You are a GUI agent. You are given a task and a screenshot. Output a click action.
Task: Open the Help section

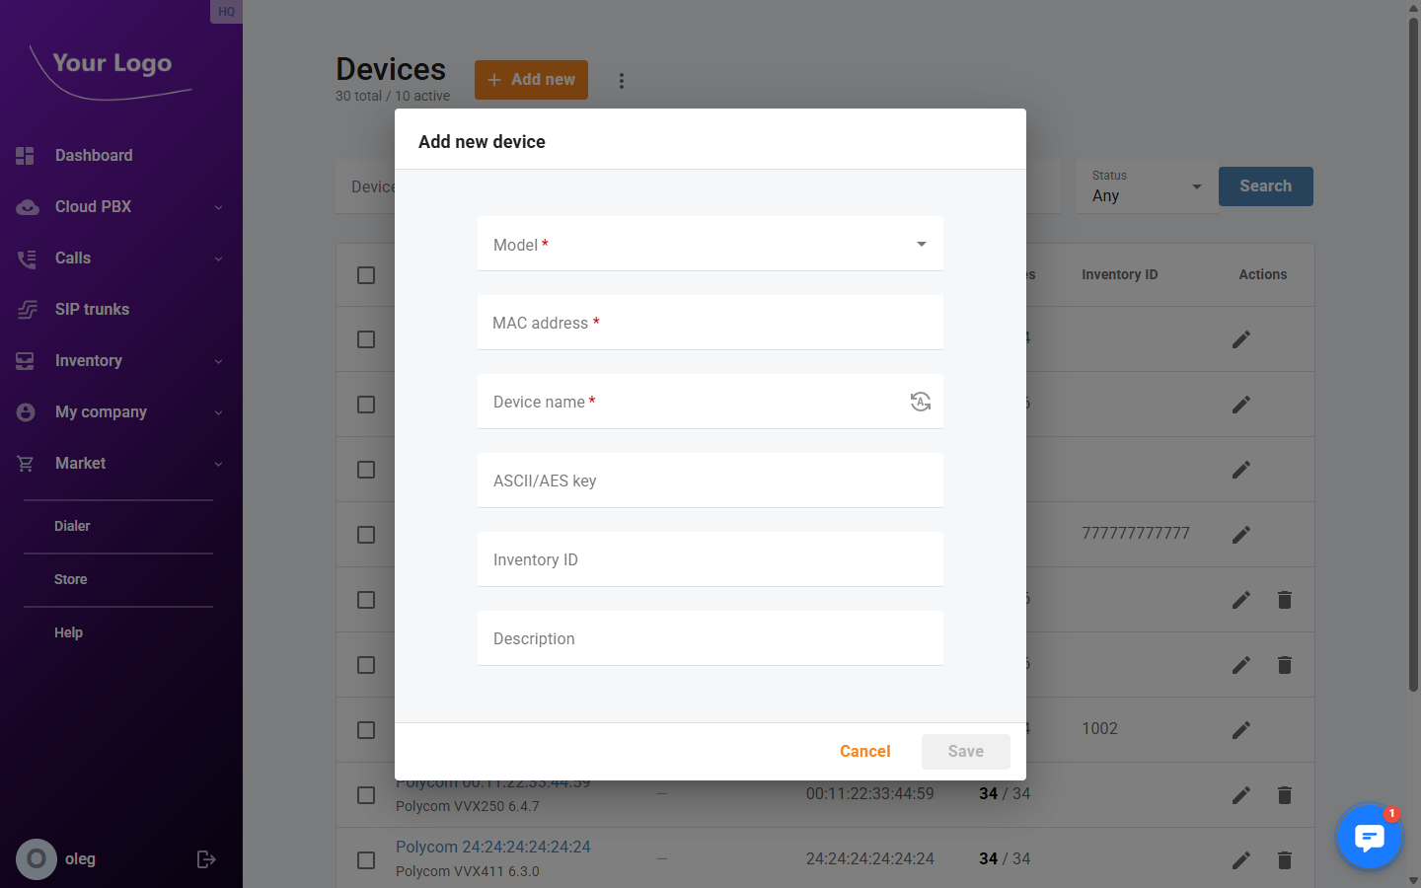(x=68, y=632)
